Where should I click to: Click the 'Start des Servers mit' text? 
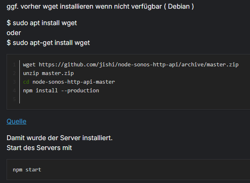pyautogui.click(x=39, y=147)
